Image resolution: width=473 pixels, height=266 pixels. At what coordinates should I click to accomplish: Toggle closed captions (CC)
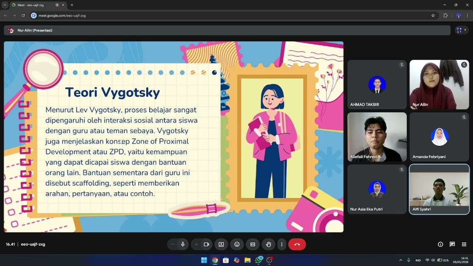tap(253, 244)
